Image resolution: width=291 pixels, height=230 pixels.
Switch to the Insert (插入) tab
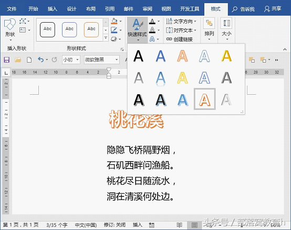click(x=53, y=9)
